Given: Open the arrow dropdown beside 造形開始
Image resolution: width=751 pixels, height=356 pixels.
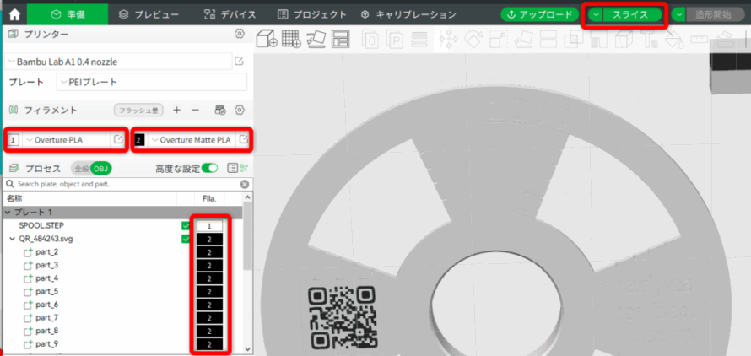Looking at the screenshot, I should tap(679, 14).
